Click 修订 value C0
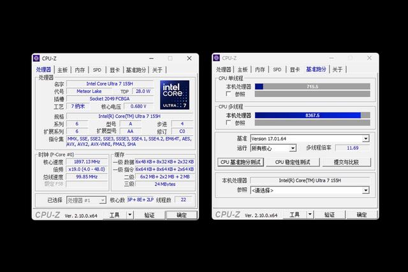Viewport: 408px width, 272px height. 182,131
